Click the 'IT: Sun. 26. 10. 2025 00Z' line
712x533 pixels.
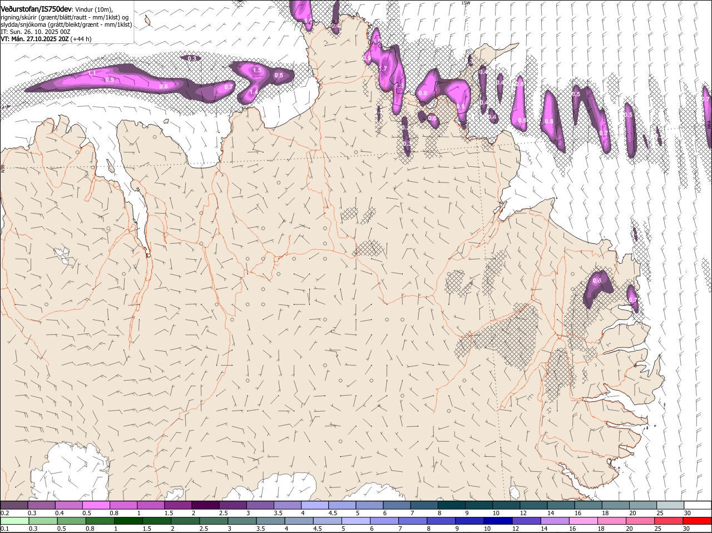pyautogui.click(x=35, y=32)
